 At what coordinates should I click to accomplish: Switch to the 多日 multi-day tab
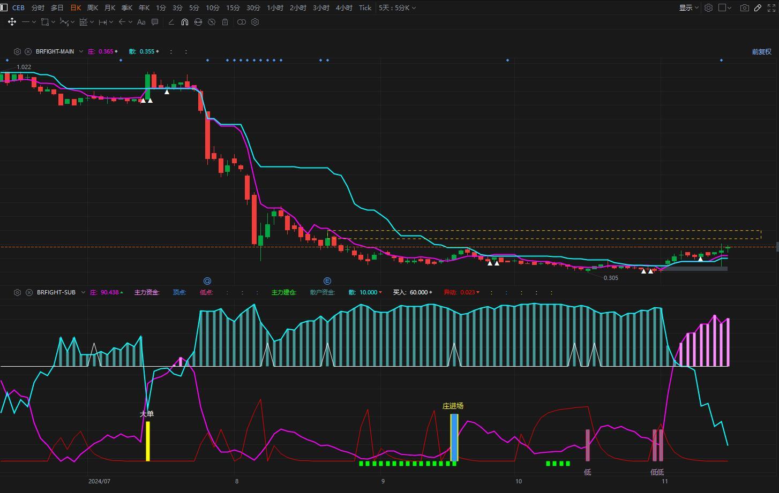pos(57,7)
